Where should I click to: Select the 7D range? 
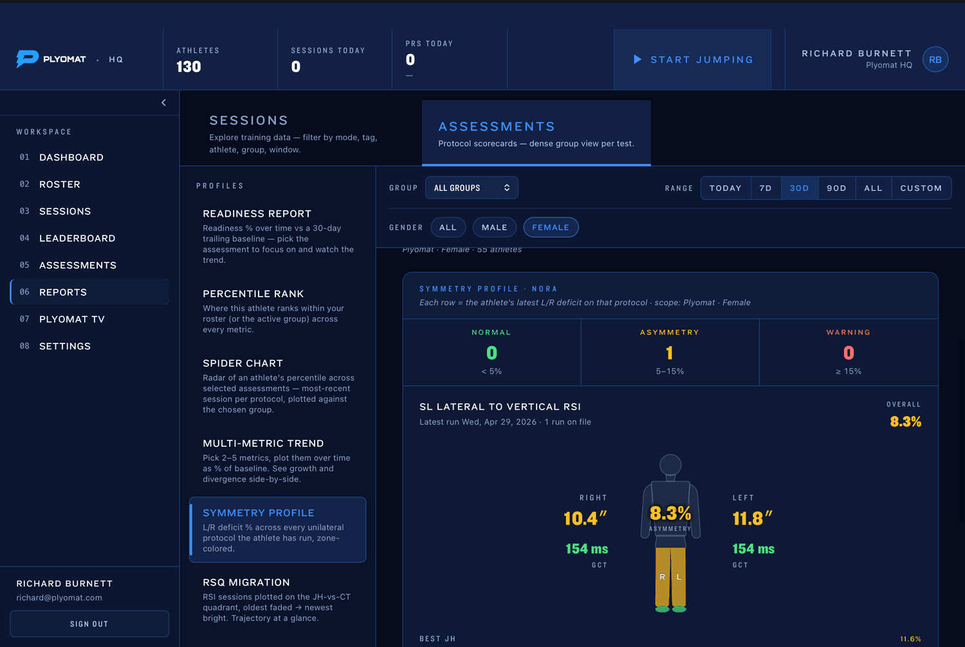click(x=766, y=188)
